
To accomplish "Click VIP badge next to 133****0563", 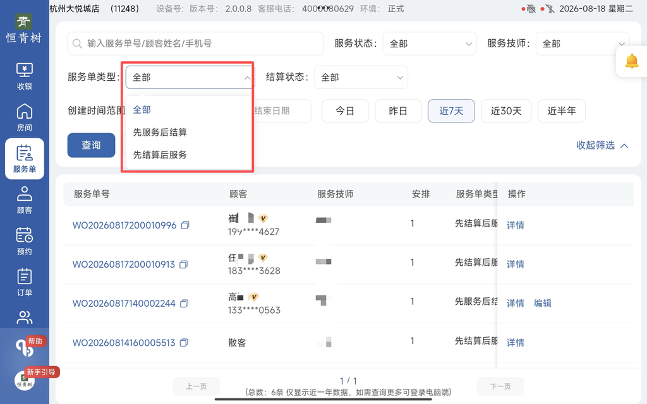I will tap(254, 297).
